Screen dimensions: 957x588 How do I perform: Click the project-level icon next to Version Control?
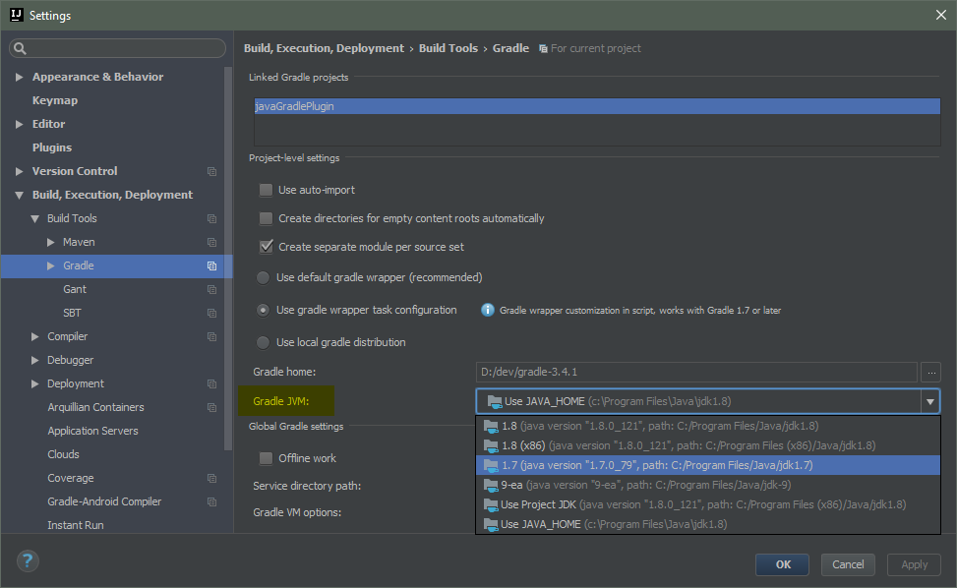coord(211,171)
